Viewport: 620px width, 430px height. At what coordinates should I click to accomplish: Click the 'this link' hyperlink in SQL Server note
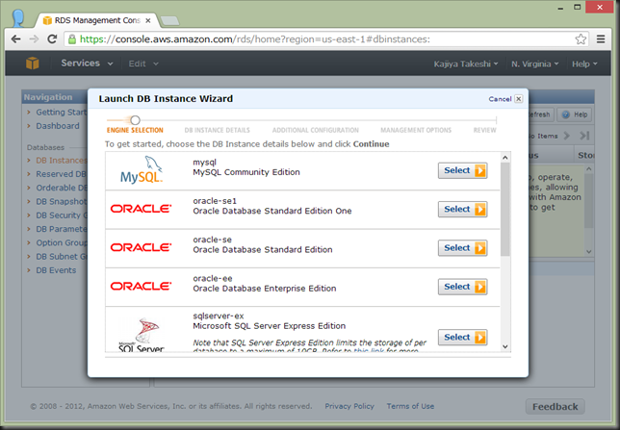369,350
